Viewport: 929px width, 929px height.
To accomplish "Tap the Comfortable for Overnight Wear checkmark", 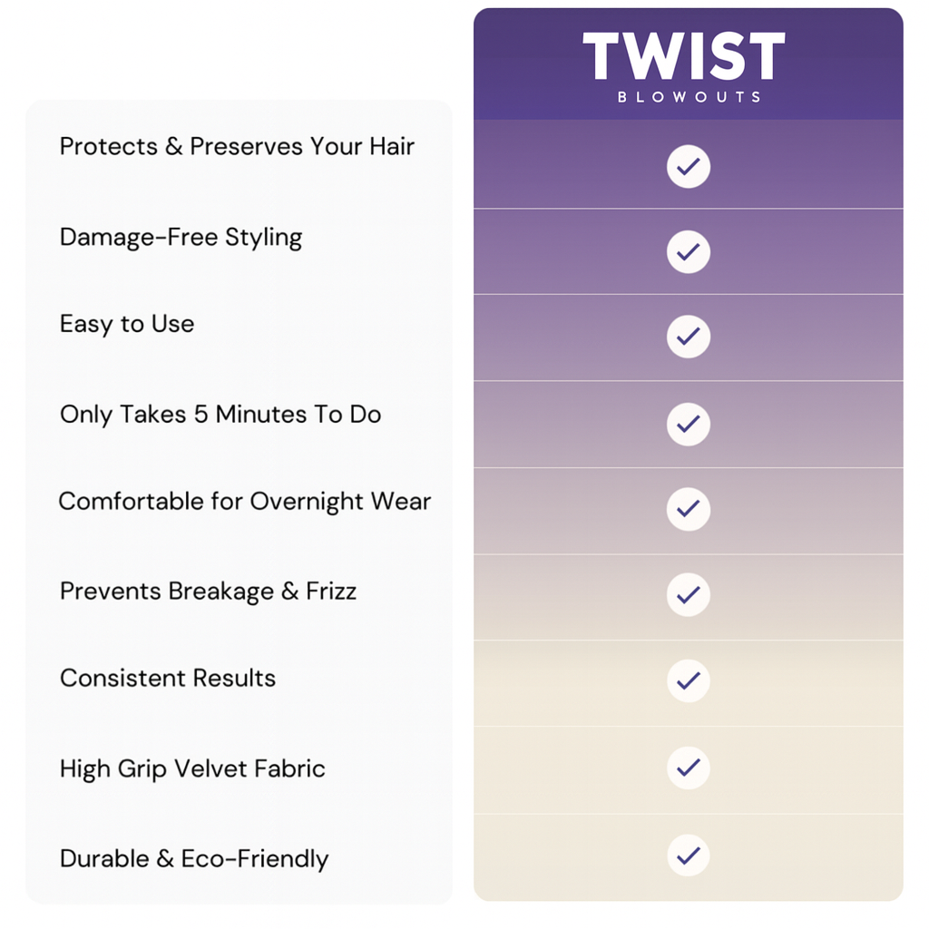I will pos(689,509).
